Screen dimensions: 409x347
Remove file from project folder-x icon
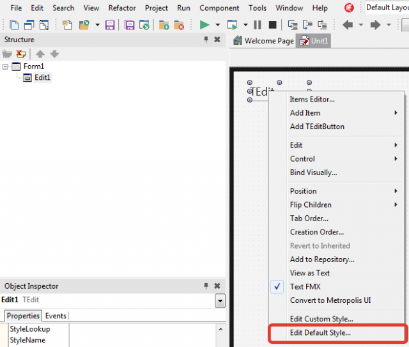pyautogui.click(x=179, y=25)
